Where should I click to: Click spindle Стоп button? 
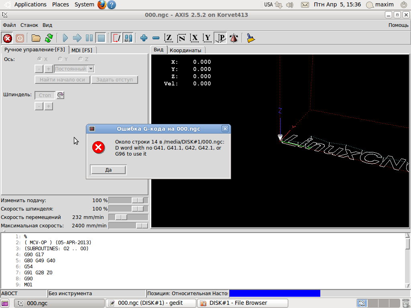tap(45, 95)
